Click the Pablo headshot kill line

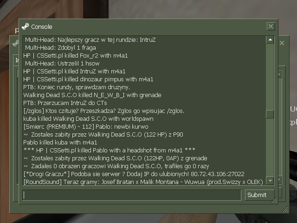point(110,150)
